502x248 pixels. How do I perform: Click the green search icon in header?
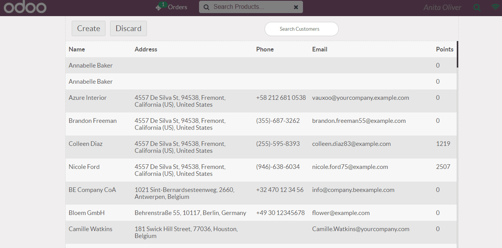[477, 7]
